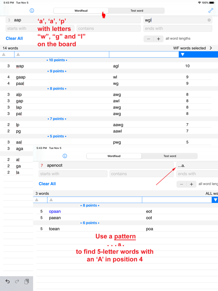Screen dimensions: 218x291
Task: Select the word 'ga'
Action: 18,166
